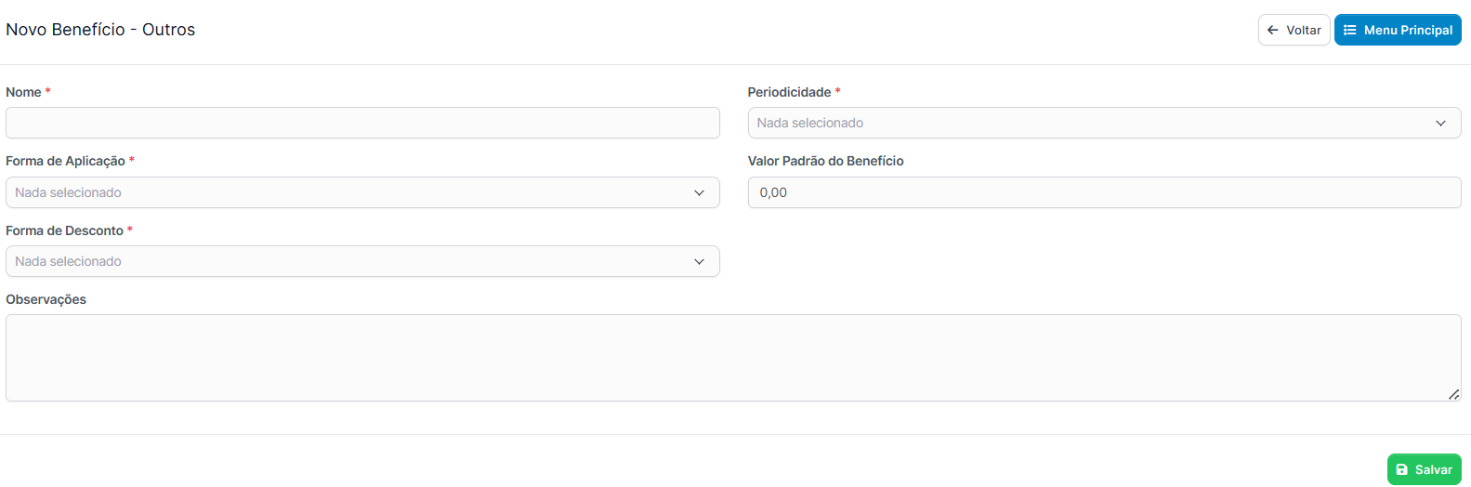Click the floppy disk icon on Salvar

coord(1402,469)
